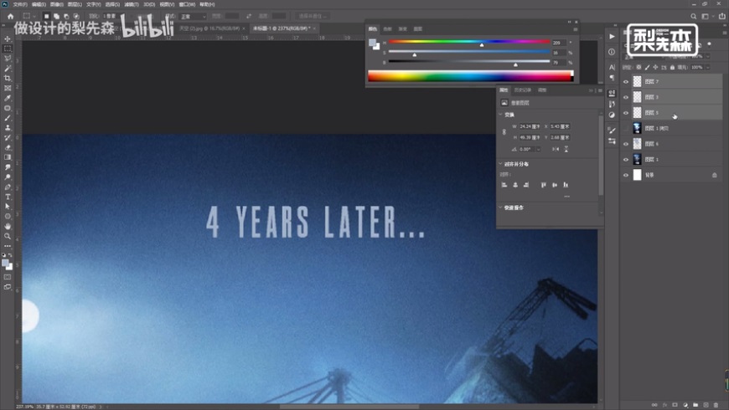
Task: Click the link width-height chain icon
Action: point(504,132)
